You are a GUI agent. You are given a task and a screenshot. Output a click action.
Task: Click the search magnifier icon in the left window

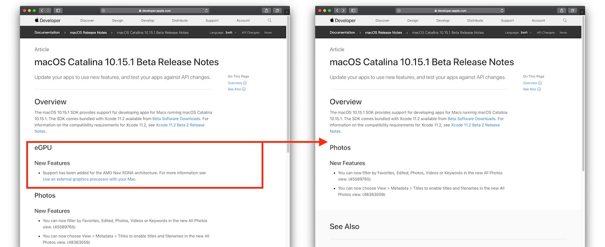click(x=270, y=20)
